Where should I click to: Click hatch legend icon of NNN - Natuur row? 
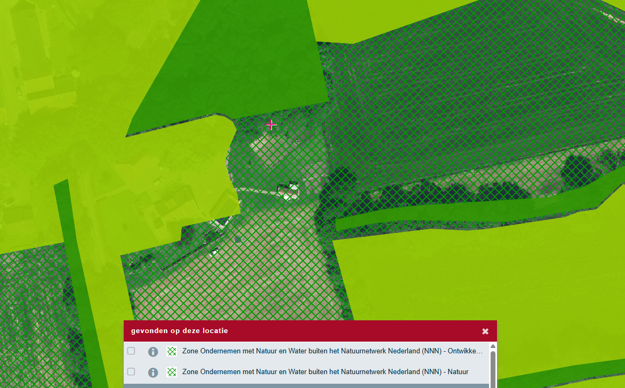click(x=172, y=371)
